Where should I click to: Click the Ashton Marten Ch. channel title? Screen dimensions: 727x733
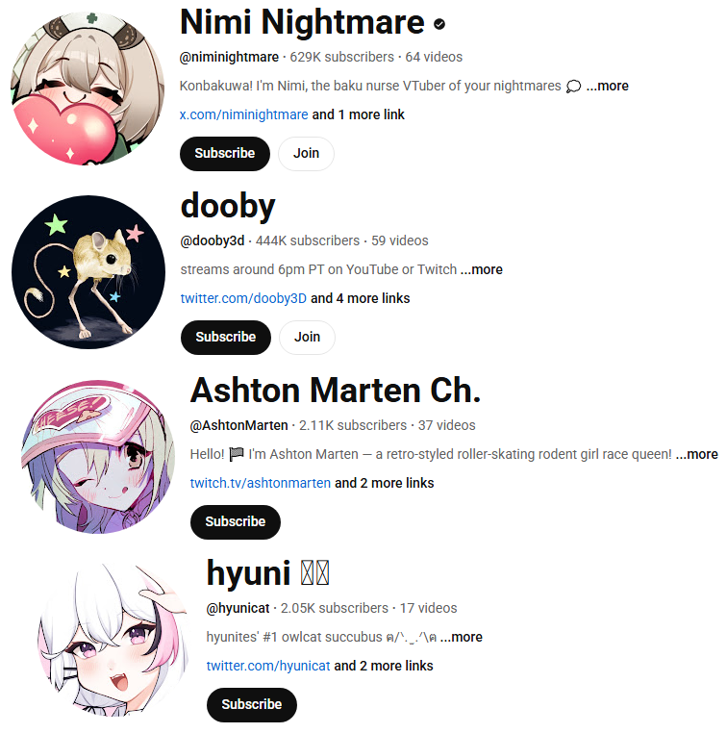[x=336, y=391]
